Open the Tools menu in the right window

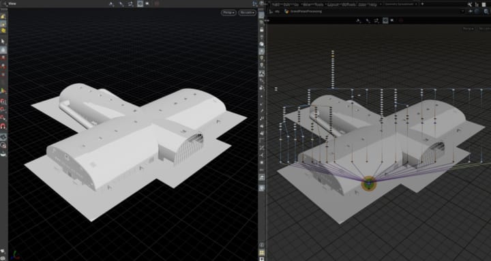coord(320,4)
